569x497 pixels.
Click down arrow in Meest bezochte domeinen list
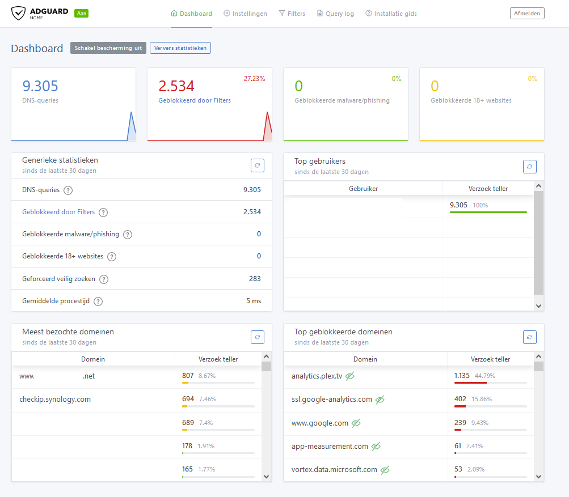point(267,477)
